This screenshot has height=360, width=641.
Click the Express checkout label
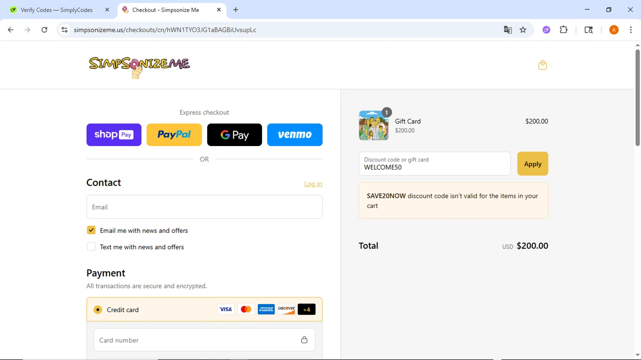coord(204,112)
